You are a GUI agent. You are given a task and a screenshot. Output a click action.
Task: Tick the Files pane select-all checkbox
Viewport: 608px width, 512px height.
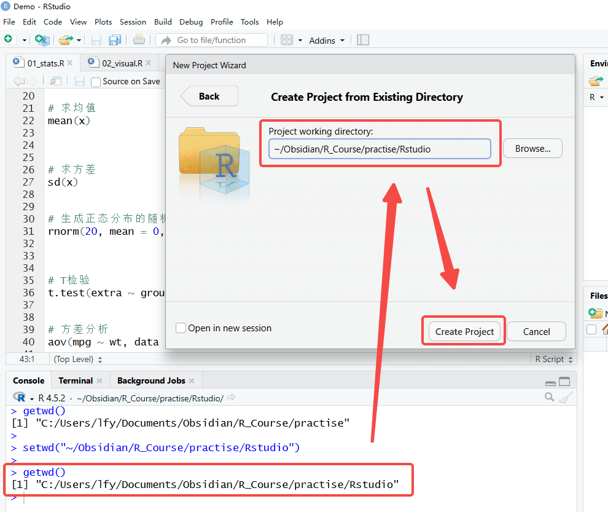tap(591, 329)
